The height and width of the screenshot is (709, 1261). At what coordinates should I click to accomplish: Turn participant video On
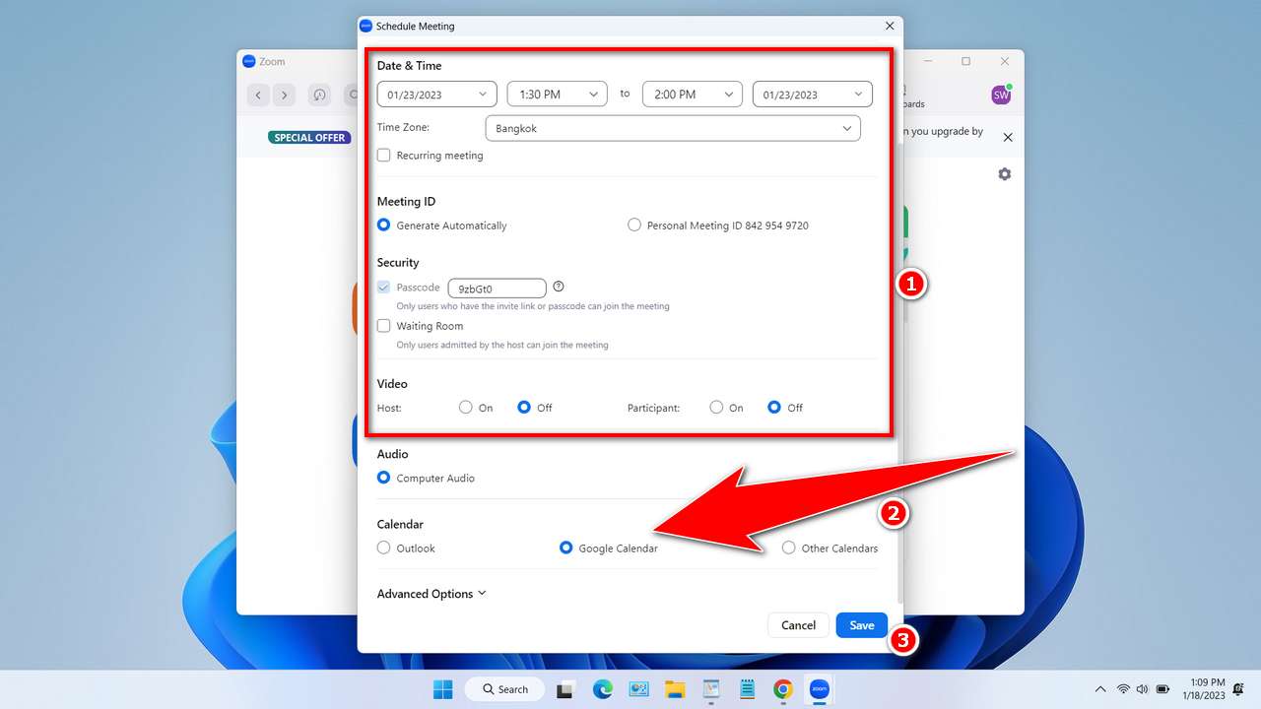[x=716, y=408]
